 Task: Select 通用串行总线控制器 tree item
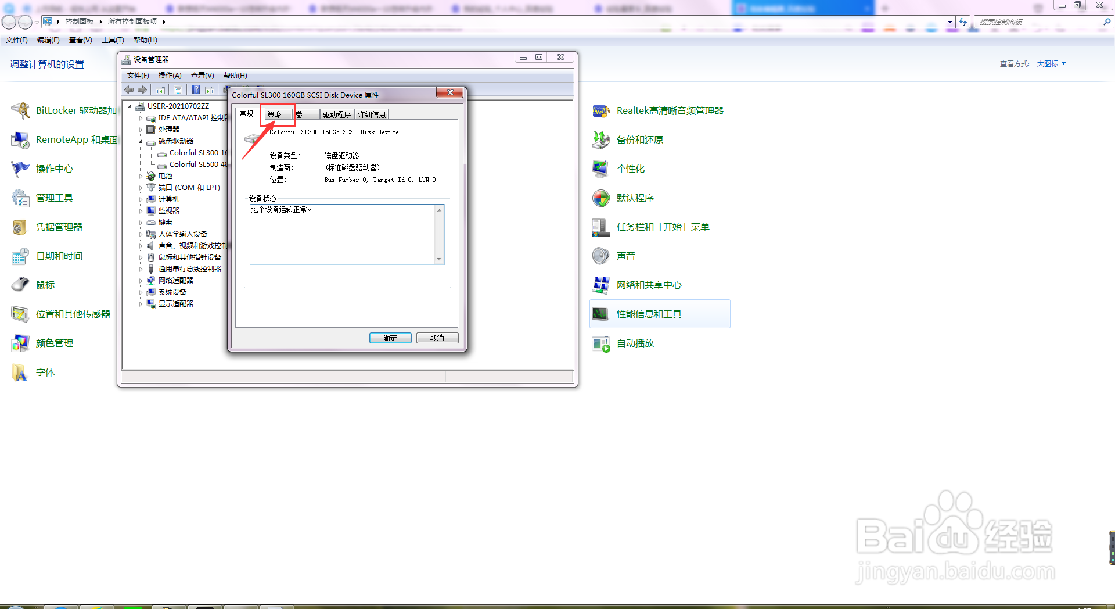point(190,269)
